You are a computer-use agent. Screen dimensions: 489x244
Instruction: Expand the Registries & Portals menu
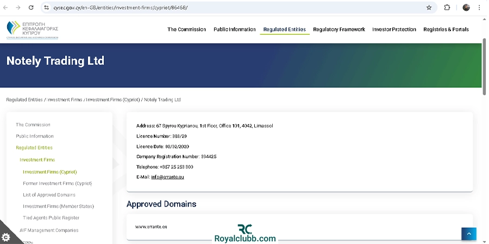(x=446, y=29)
